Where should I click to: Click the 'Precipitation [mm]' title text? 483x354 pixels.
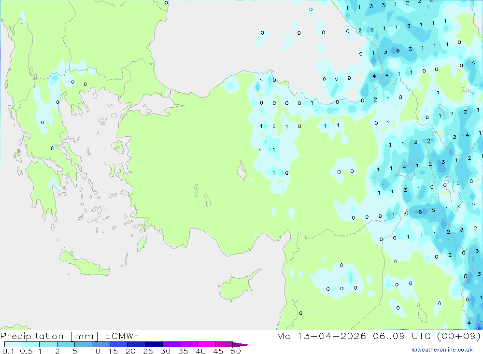49,336
